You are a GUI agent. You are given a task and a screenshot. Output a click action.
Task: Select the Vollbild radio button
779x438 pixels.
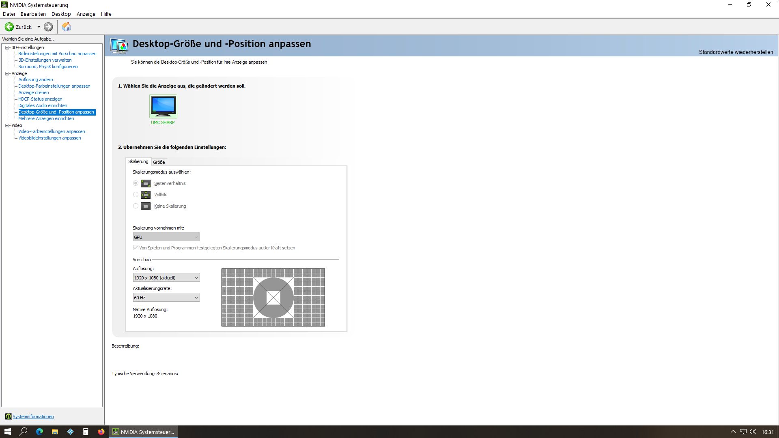click(136, 195)
